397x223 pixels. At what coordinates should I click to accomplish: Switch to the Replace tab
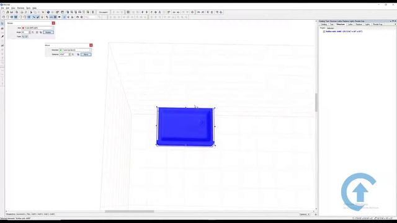click(359, 24)
